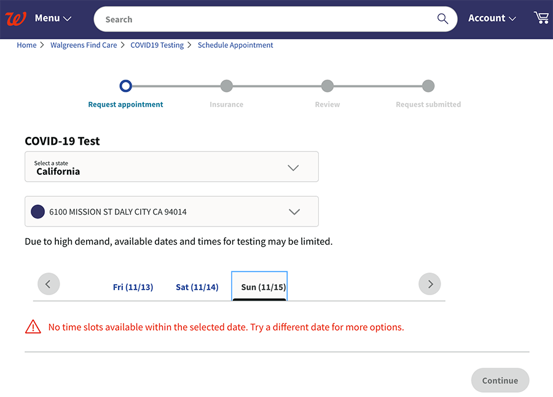Go to previous dates with left arrow
553x397 pixels.
pos(49,284)
